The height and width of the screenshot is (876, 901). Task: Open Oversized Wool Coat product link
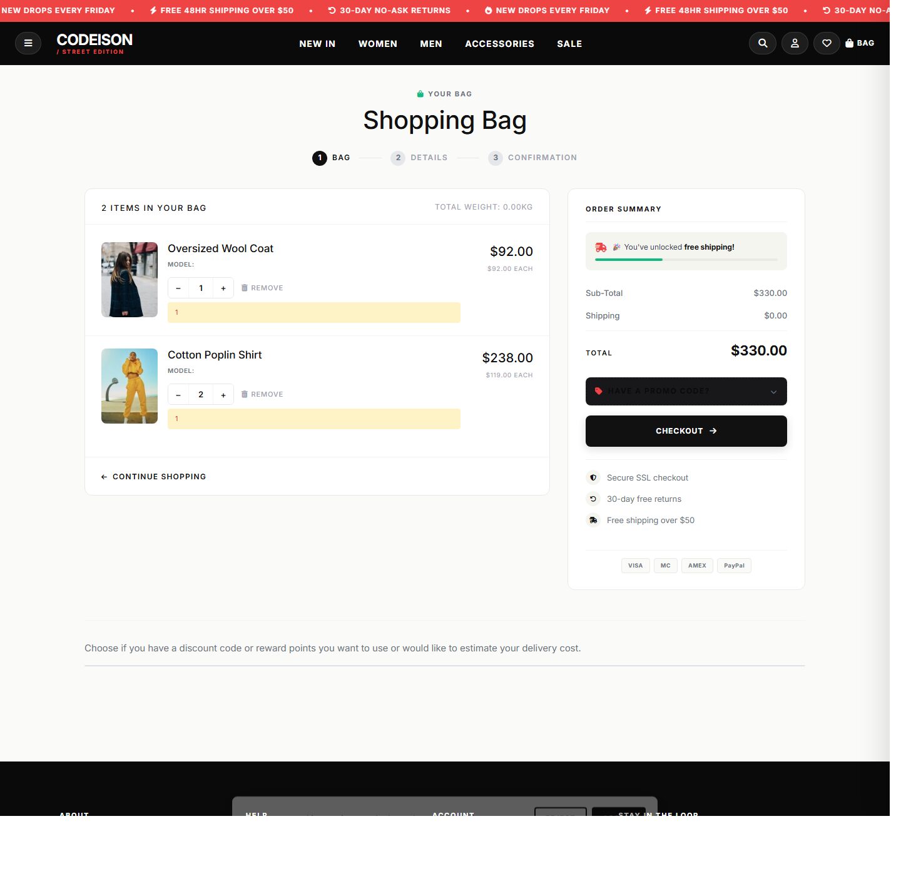[x=220, y=248]
